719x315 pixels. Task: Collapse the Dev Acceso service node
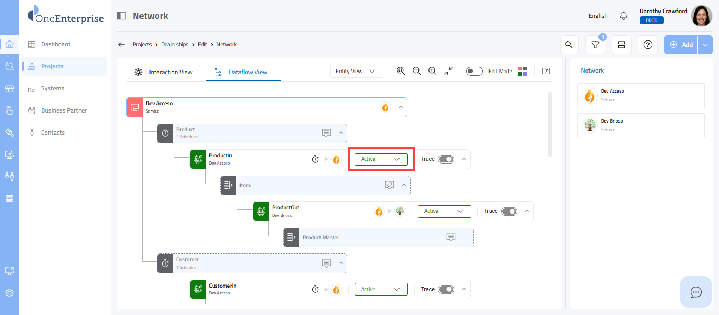[401, 107]
